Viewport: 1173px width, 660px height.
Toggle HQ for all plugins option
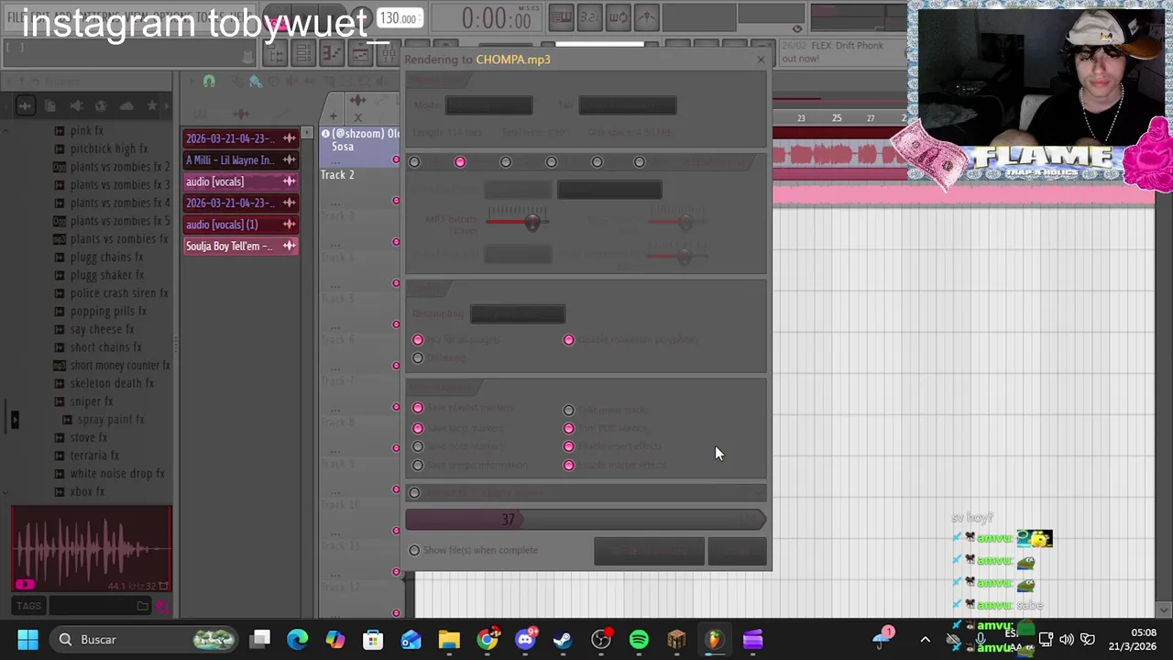418,339
